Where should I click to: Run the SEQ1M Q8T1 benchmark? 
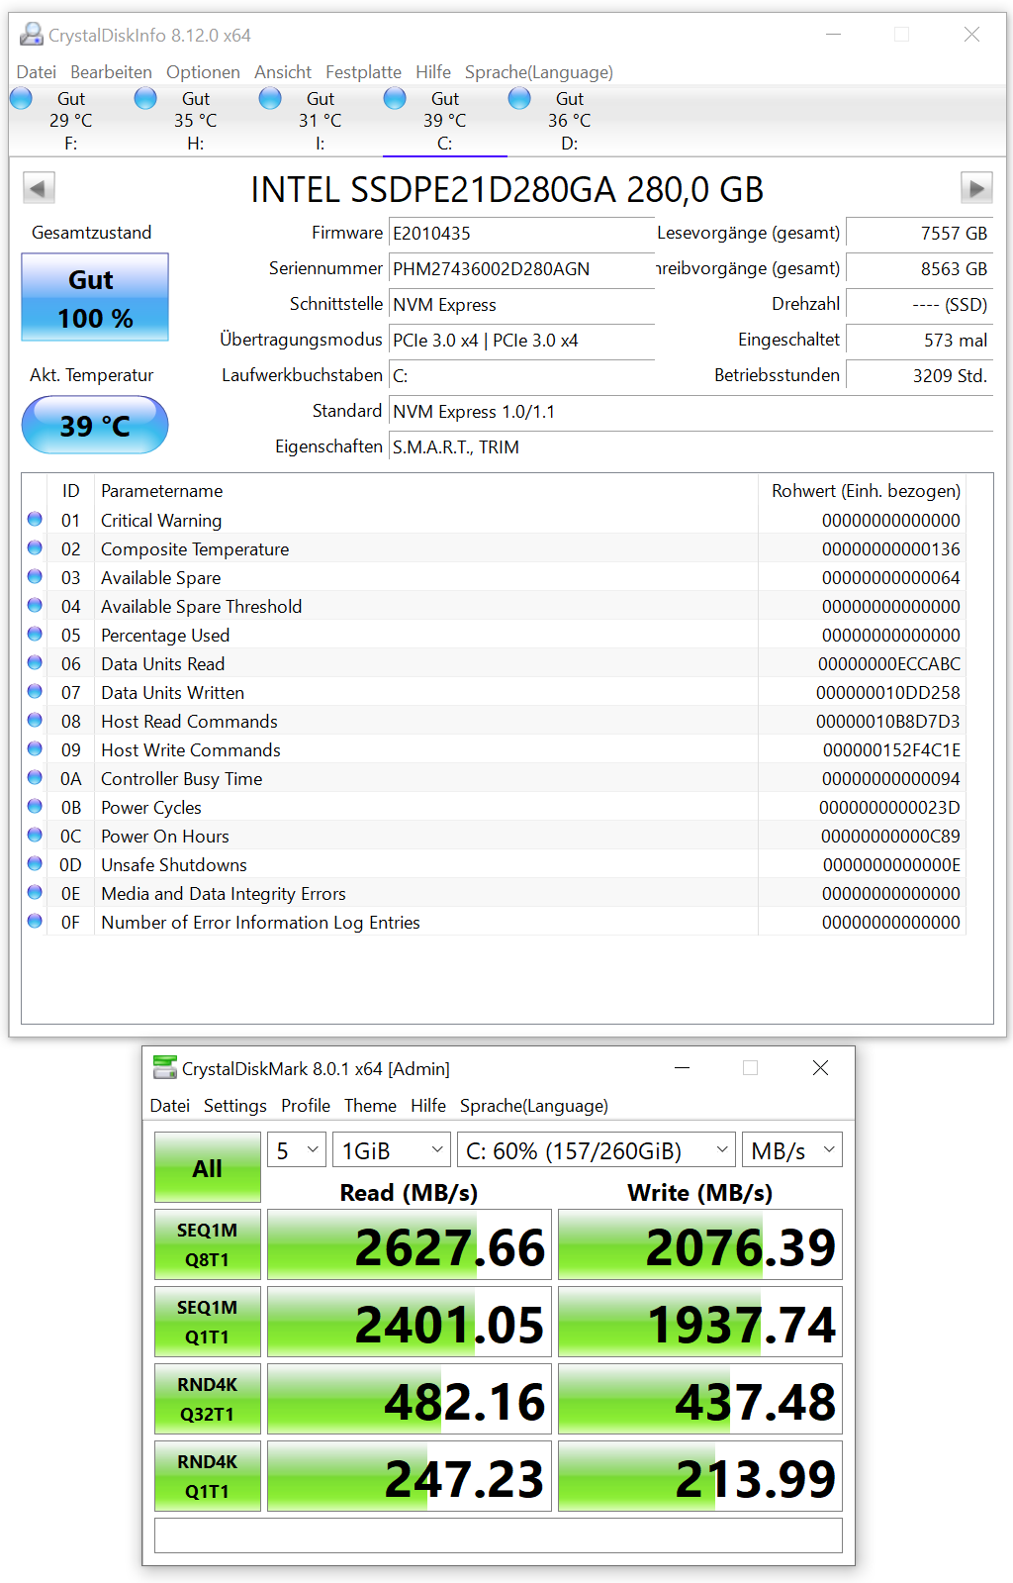pyautogui.click(x=208, y=1244)
